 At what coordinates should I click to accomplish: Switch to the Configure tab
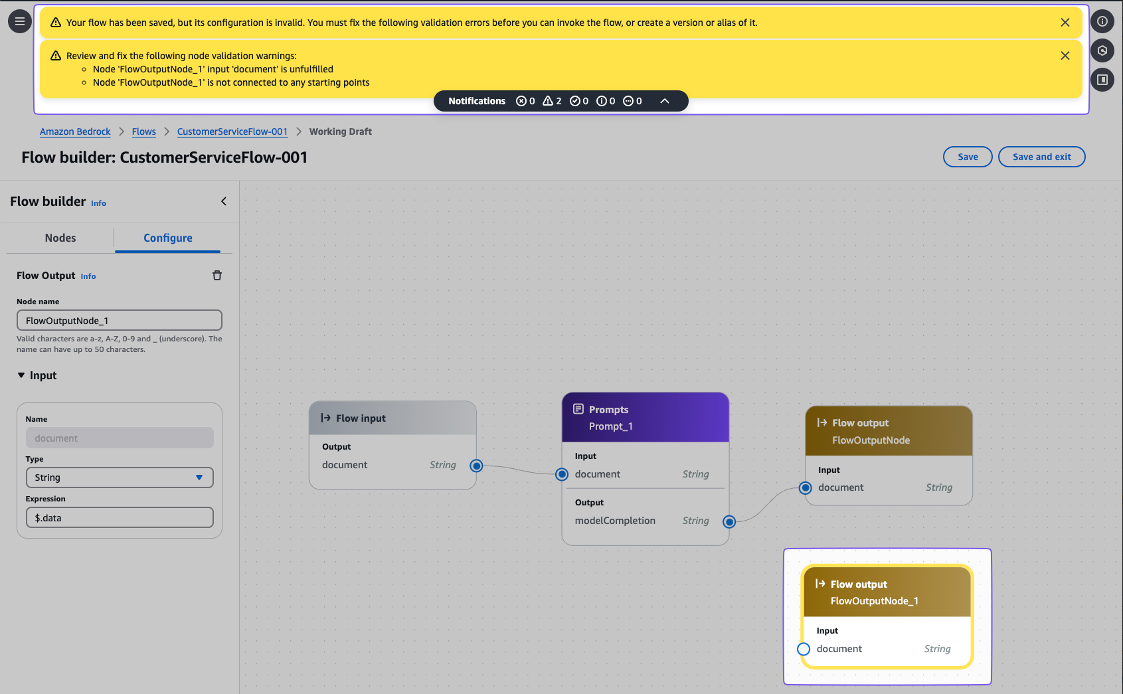168,238
